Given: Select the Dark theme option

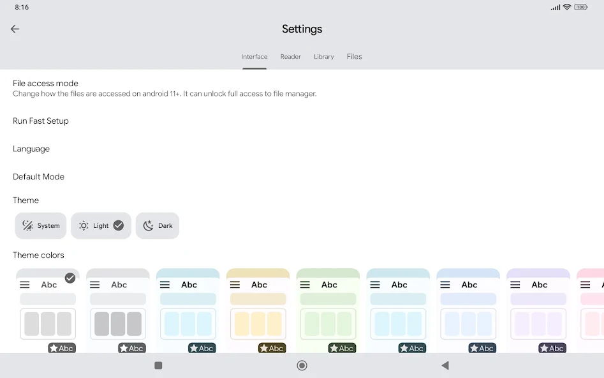Looking at the screenshot, I should (x=158, y=225).
